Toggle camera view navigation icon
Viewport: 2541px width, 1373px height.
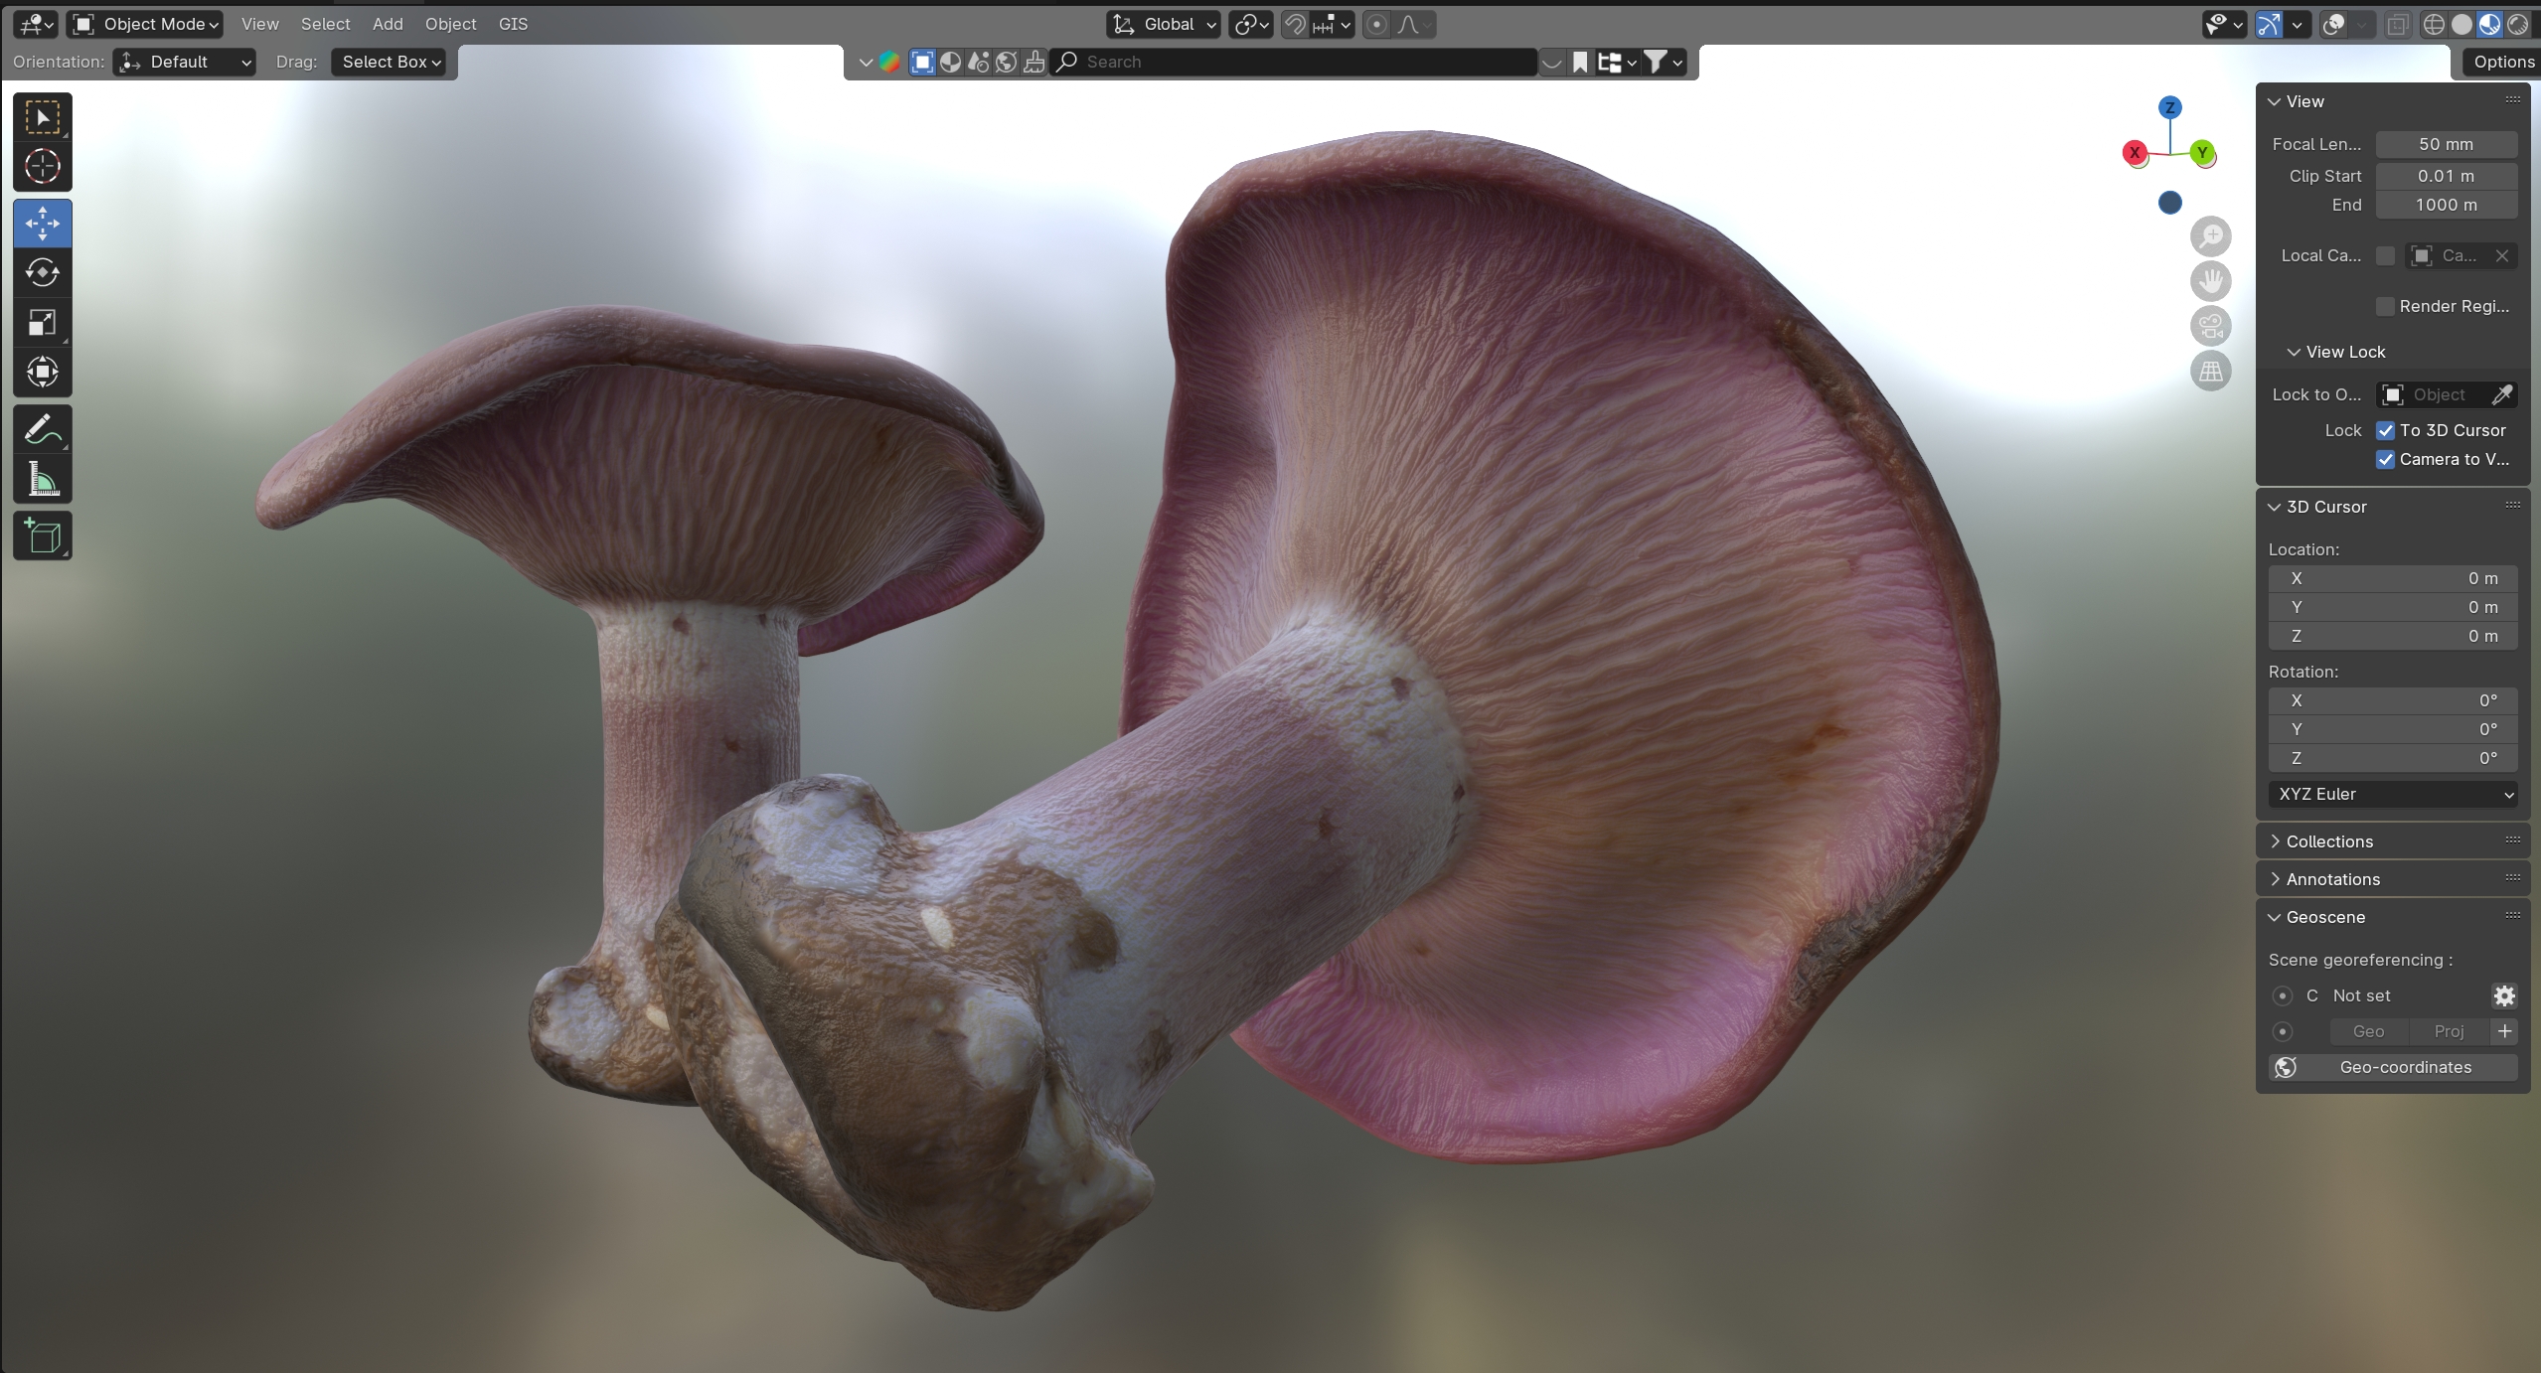[2210, 326]
